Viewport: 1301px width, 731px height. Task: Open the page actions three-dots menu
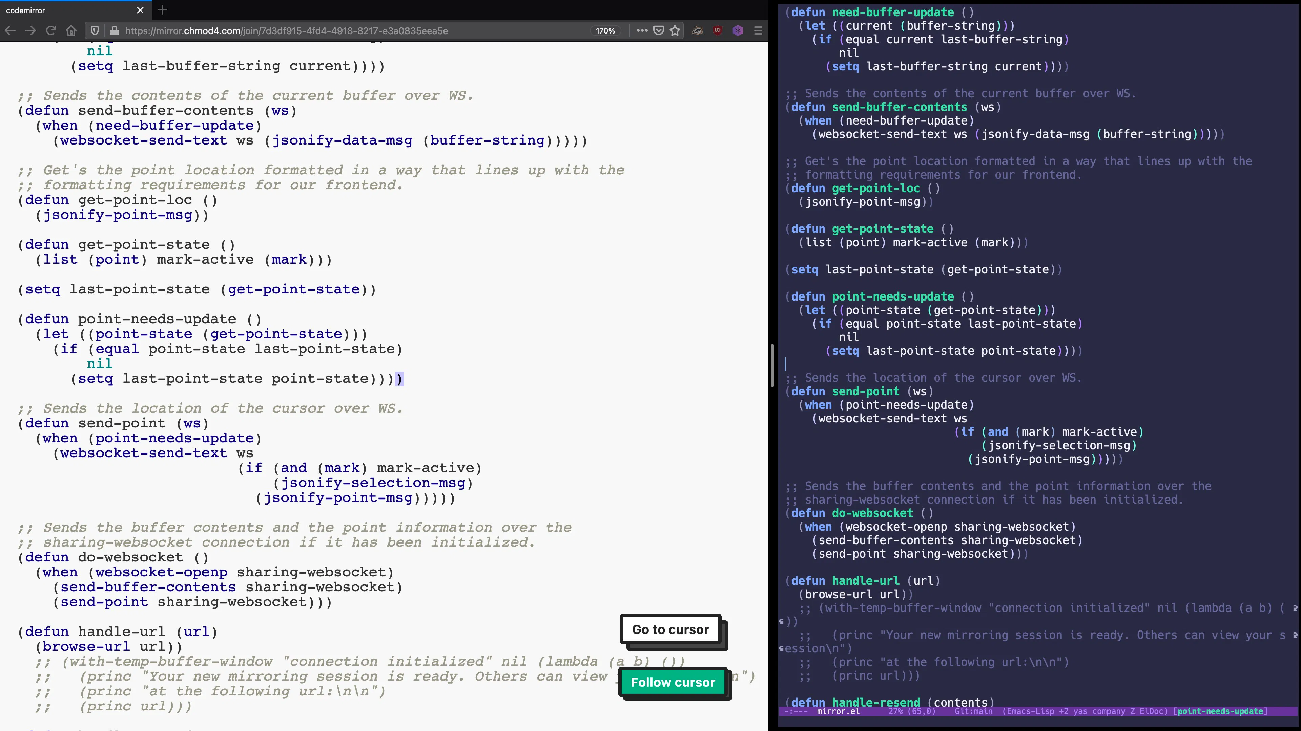[642, 31]
